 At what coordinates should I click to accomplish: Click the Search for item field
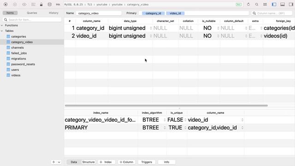(x=32, y=19)
